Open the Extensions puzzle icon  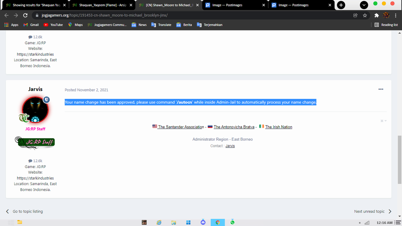click(x=377, y=15)
